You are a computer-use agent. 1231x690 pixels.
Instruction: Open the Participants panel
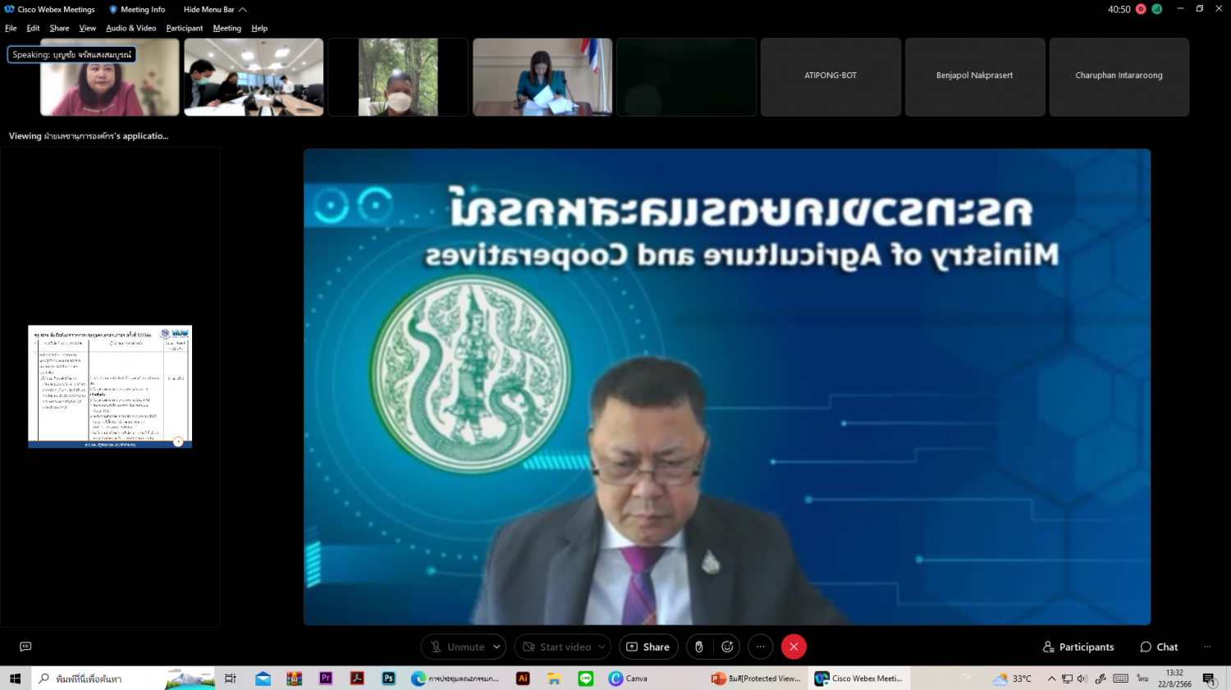[1078, 647]
